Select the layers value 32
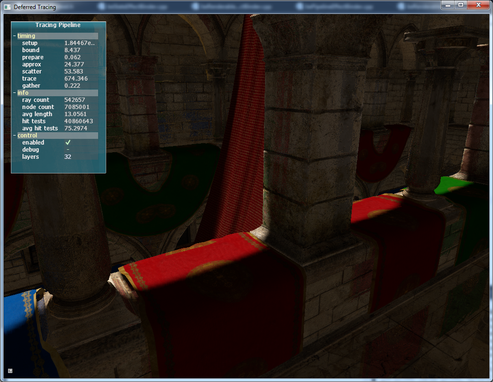The image size is (493, 382). 68,157
